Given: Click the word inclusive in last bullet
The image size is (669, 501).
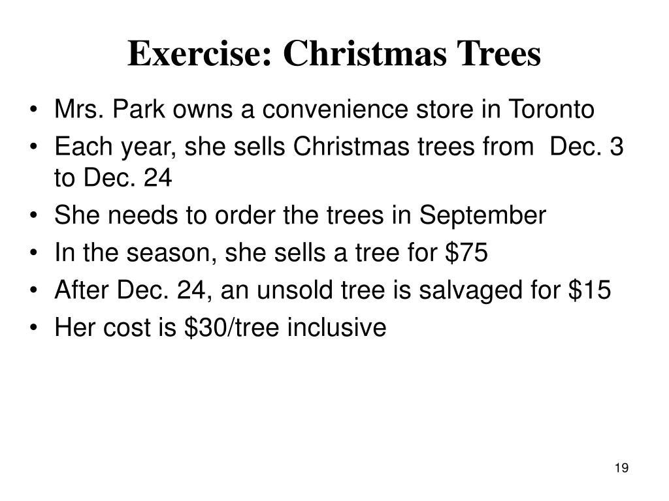Looking at the screenshot, I should coord(336,327).
